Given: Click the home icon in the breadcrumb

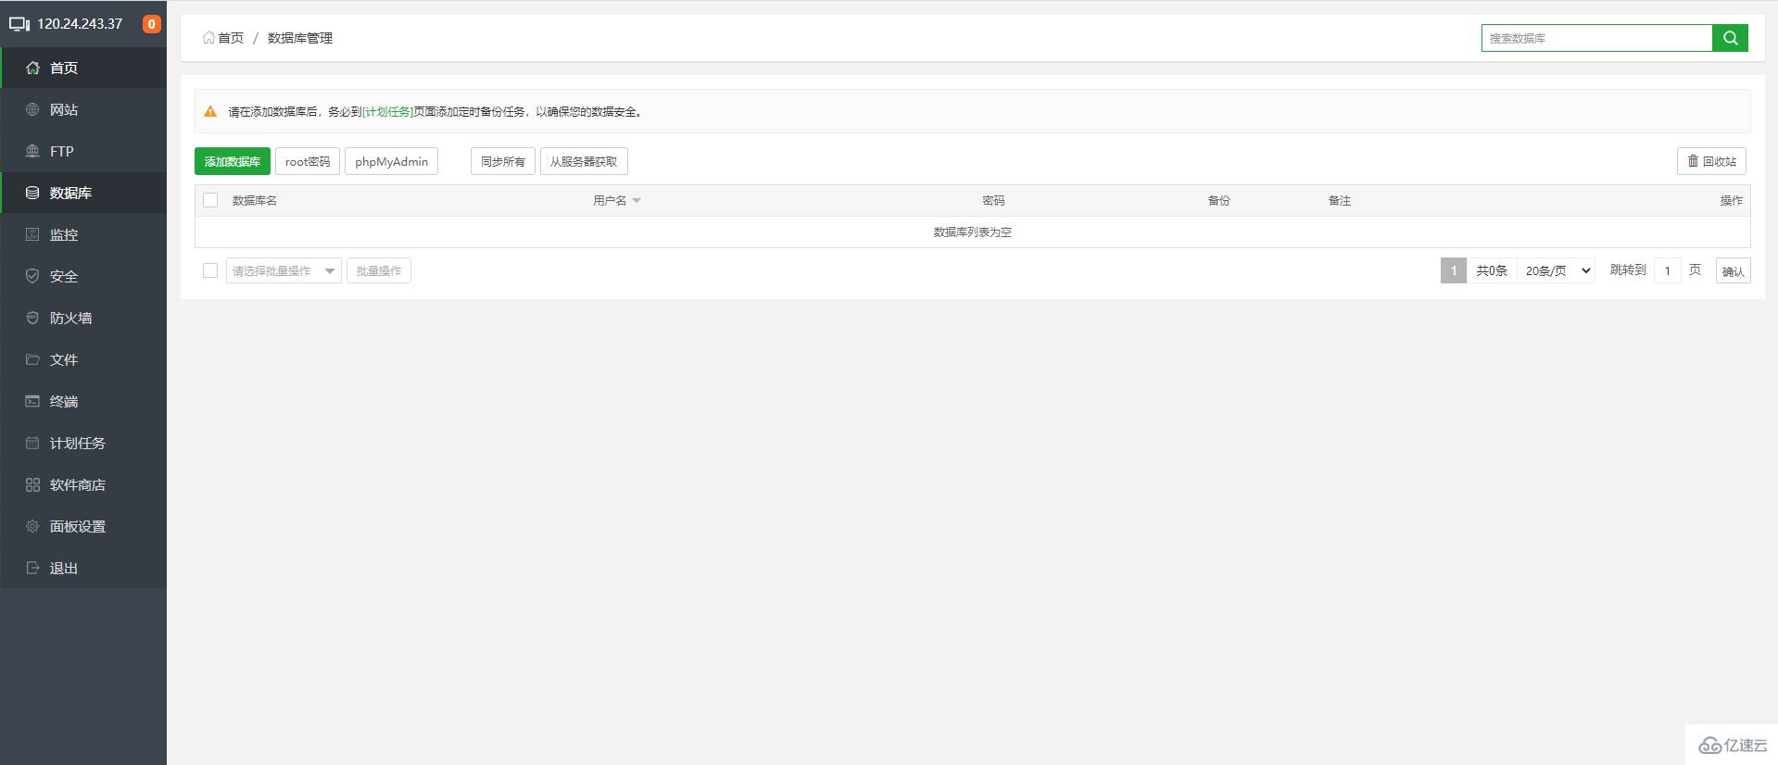Looking at the screenshot, I should click(208, 38).
